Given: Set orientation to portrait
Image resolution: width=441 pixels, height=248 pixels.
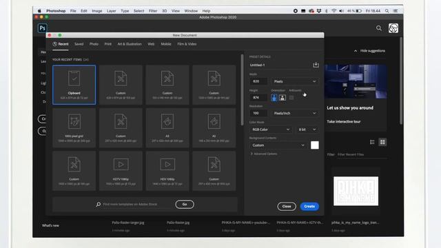Looking at the screenshot, I should point(274,98).
